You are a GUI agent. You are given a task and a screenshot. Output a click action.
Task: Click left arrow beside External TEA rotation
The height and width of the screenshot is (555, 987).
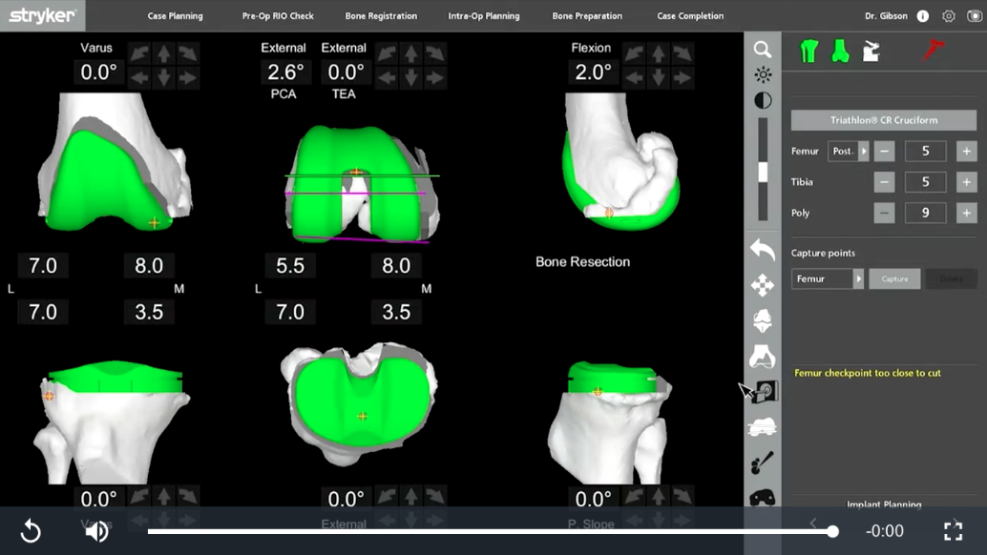pos(387,78)
